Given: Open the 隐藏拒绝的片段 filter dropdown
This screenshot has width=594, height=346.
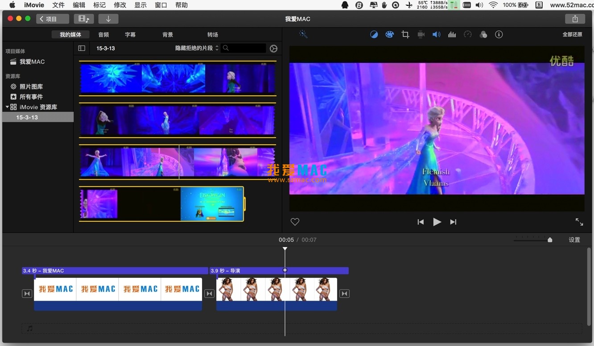Looking at the screenshot, I should [x=197, y=48].
